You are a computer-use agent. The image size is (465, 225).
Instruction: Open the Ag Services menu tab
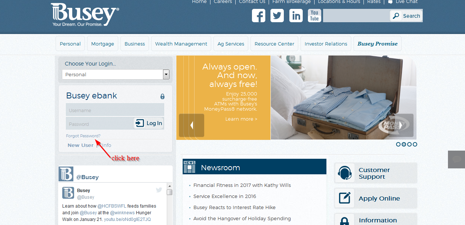coord(231,44)
